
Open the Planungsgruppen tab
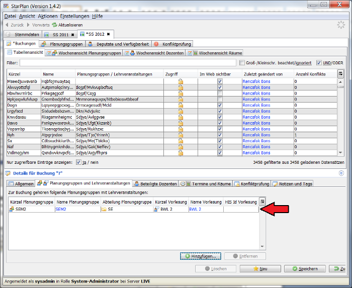tap(62, 44)
